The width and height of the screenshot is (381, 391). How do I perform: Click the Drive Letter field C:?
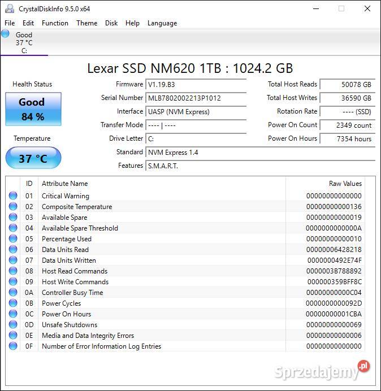click(196, 138)
